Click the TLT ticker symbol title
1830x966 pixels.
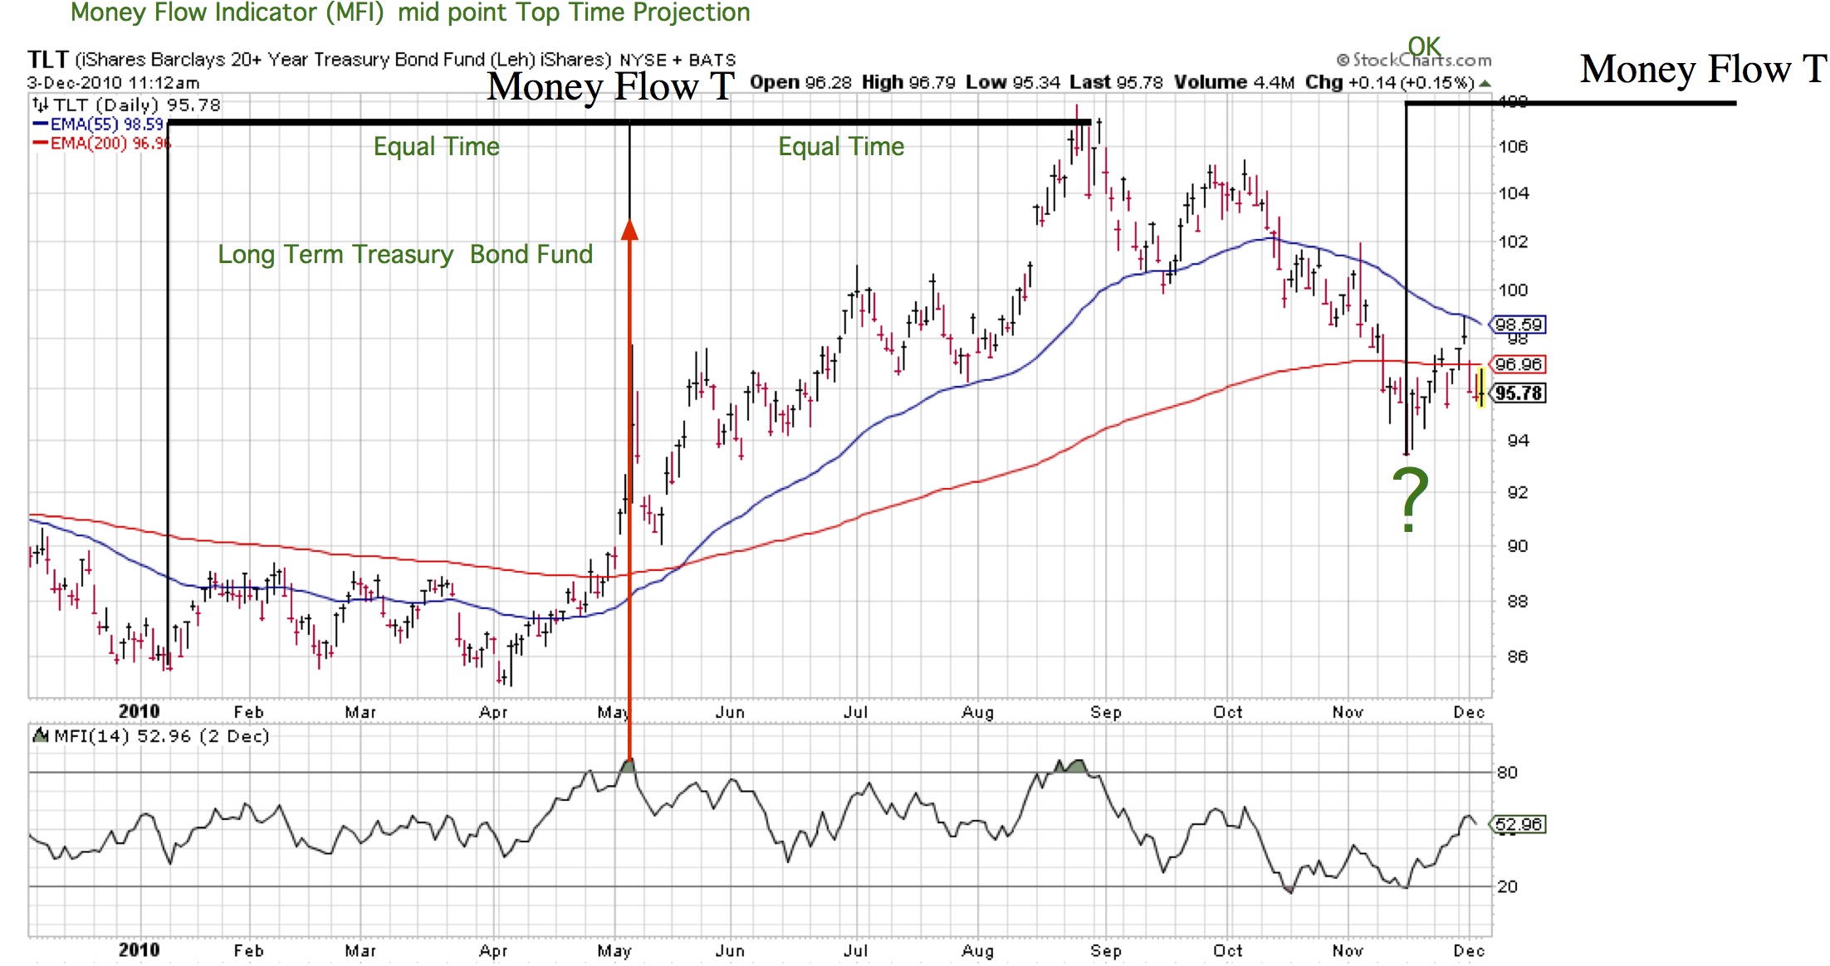[x=47, y=60]
